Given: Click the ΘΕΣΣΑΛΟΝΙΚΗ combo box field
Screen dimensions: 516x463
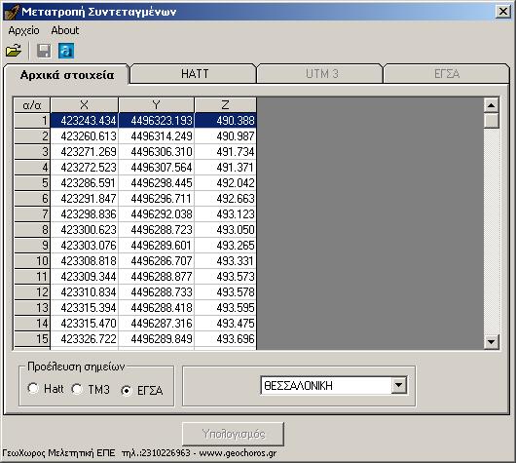Looking at the screenshot, I should click(334, 385).
